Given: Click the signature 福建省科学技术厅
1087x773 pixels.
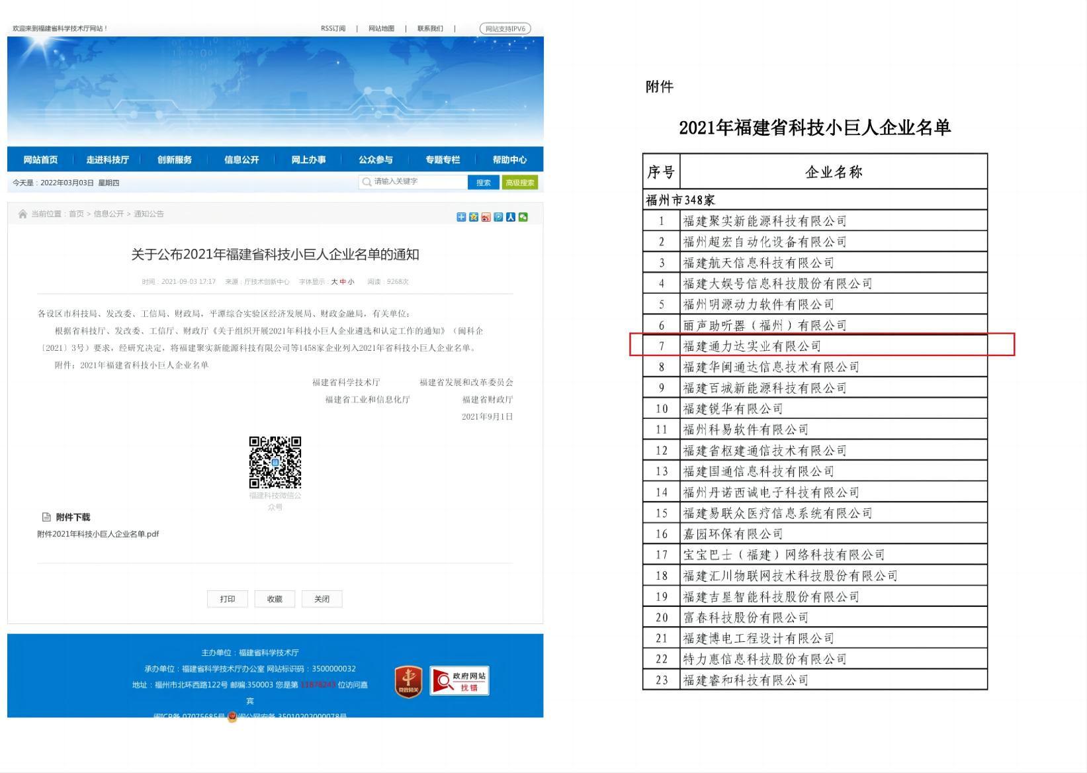Looking at the screenshot, I should pos(346,383).
